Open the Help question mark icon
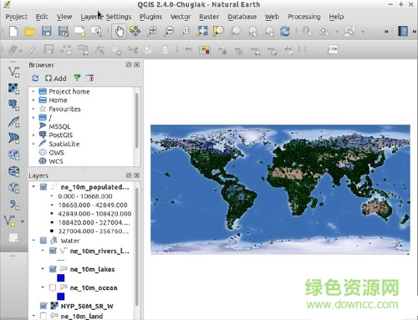This screenshot has width=418, height=320. coord(403,31)
